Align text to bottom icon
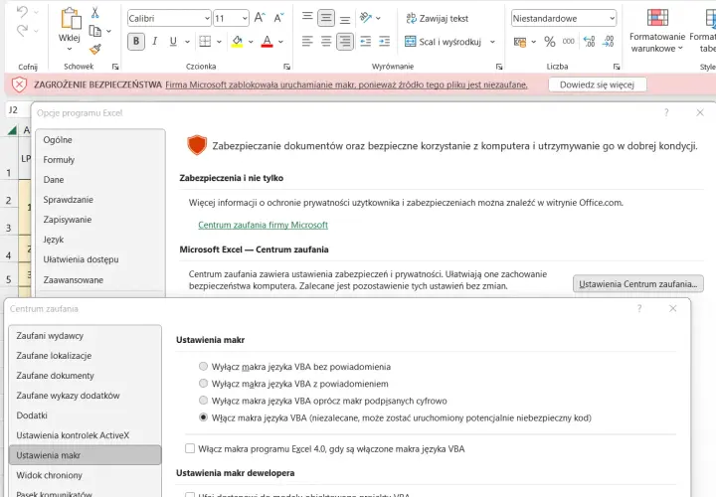The image size is (716, 497). (x=345, y=19)
